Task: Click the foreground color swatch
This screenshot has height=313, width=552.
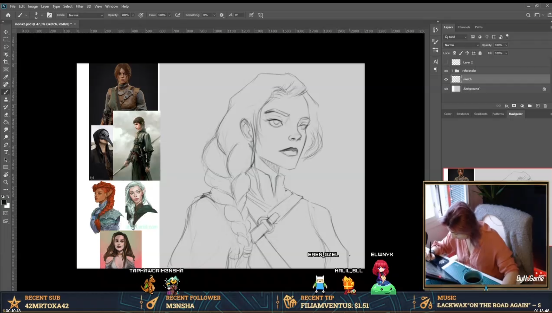Action: 4,202
